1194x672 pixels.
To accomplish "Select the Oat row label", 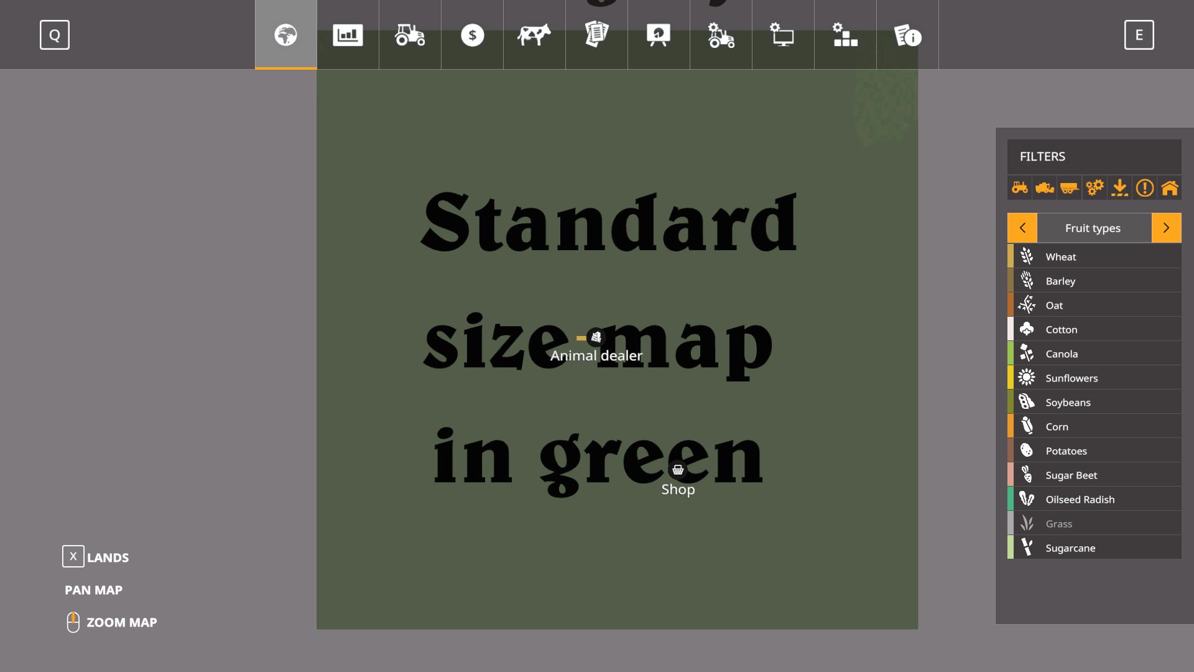I will (x=1054, y=306).
